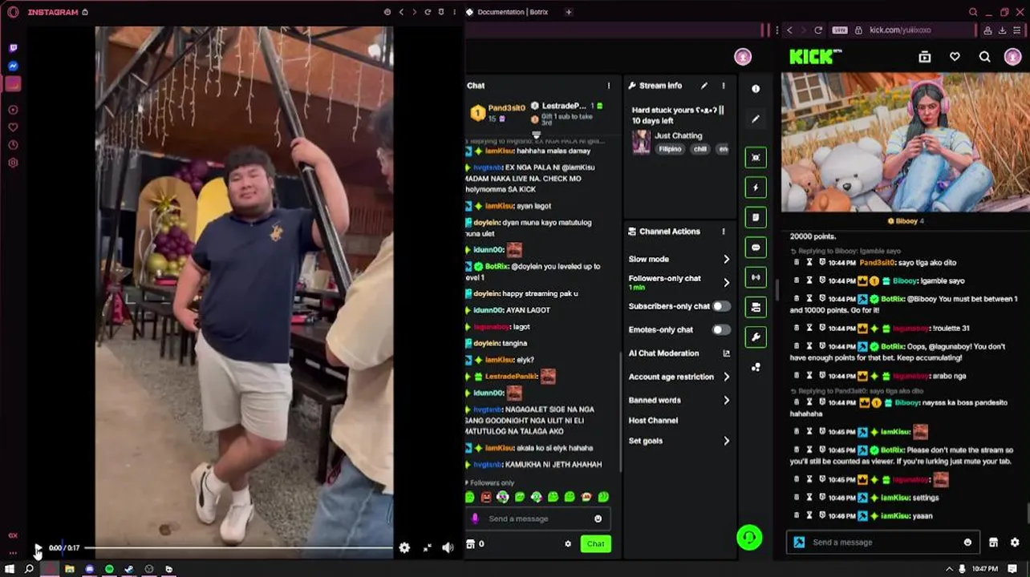Open the green support headset button
This screenshot has width=1030, height=577.
(749, 538)
